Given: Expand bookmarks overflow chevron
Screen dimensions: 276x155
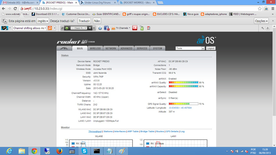Looking at the screenshot, I should pos(273,14).
